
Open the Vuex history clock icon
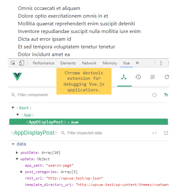138,77
